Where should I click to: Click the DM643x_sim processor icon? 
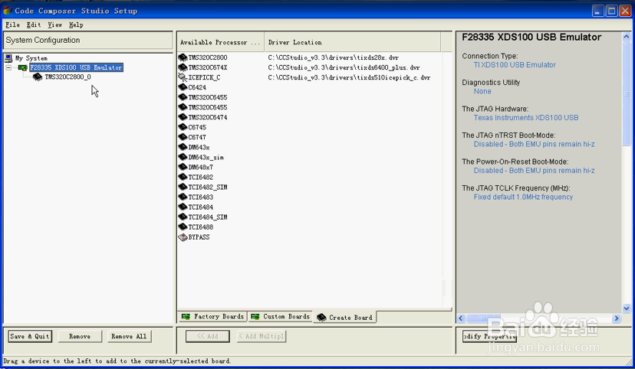(183, 157)
